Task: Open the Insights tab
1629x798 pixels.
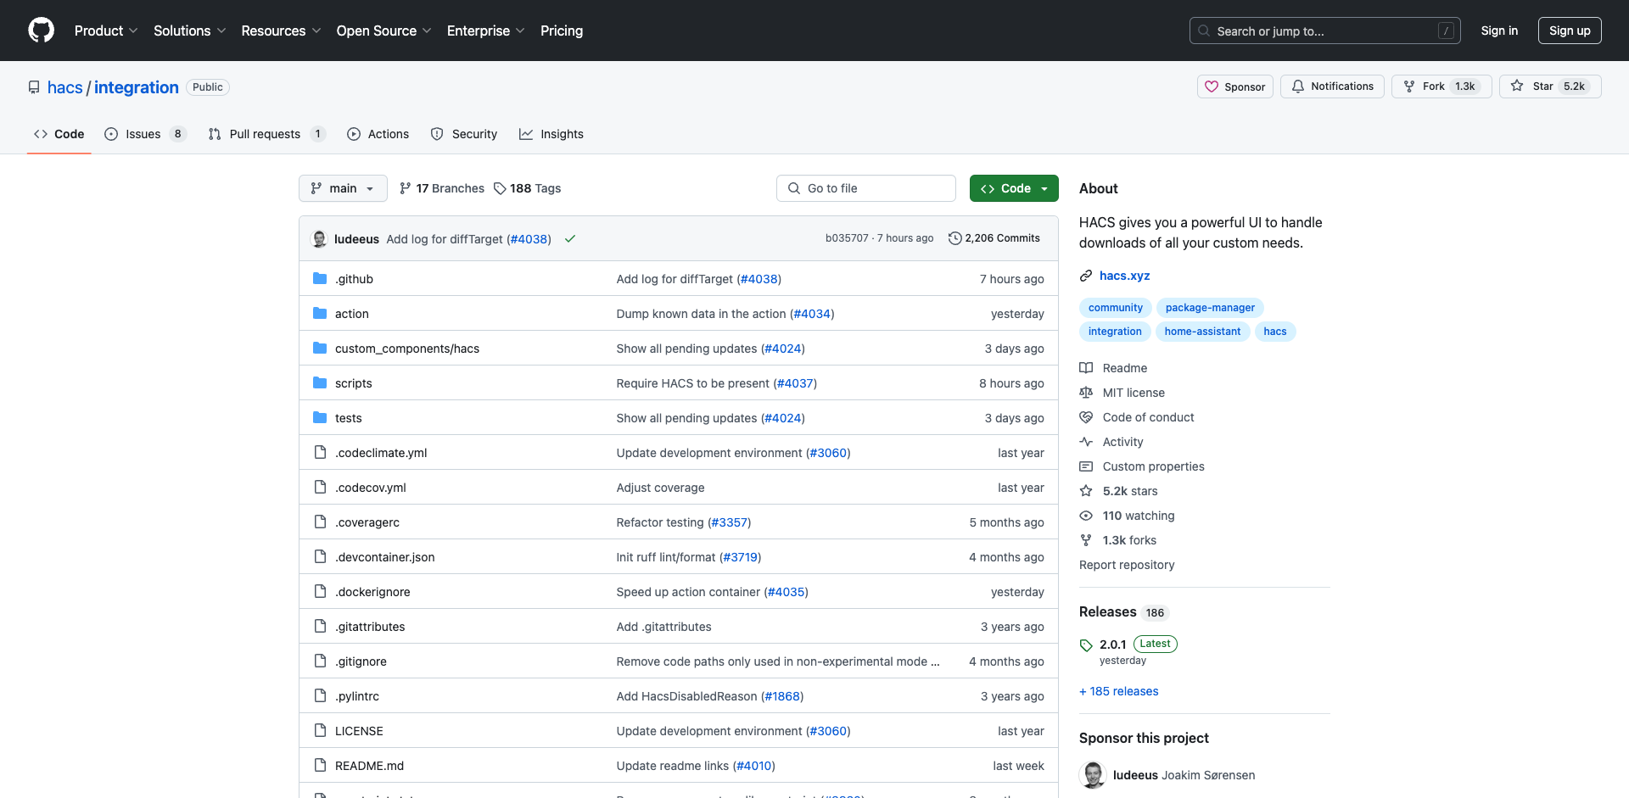Action: click(x=551, y=134)
